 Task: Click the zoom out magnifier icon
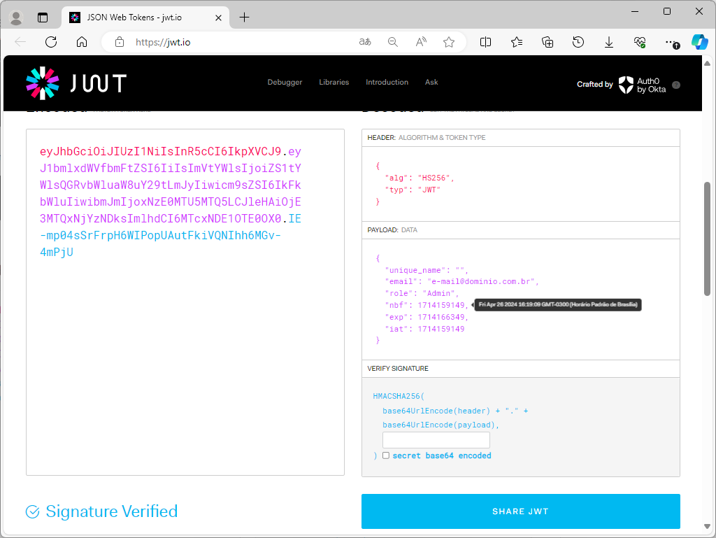coord(393,42)
